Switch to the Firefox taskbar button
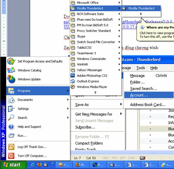Screen dimensions: 174x169 click(x=81, y=165)
